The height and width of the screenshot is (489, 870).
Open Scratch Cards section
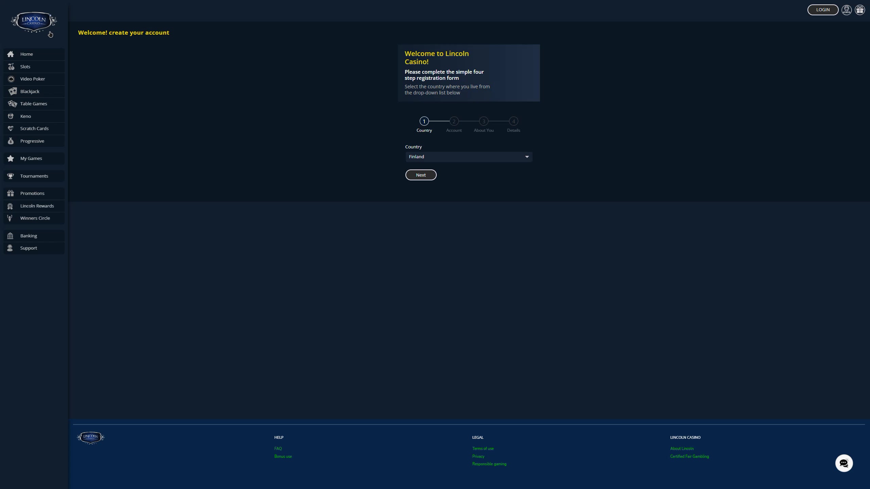click(34, 128)
